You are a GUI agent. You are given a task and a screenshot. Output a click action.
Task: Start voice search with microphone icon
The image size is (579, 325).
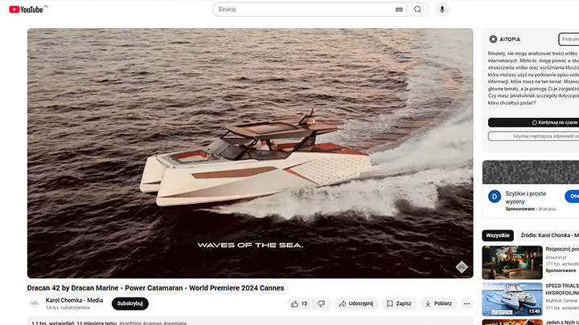click(x=441, y=10)
